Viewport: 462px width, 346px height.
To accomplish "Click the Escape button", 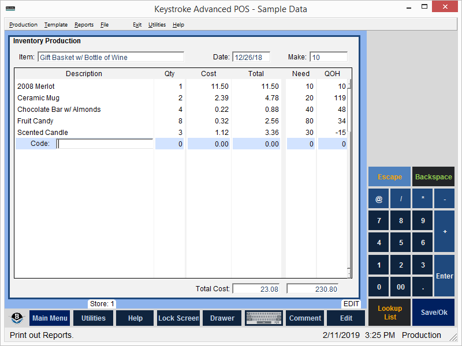I will [x=390, y=176].
